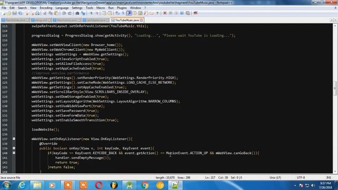Open Opera browser from the taskbar

tap(99, 185)
